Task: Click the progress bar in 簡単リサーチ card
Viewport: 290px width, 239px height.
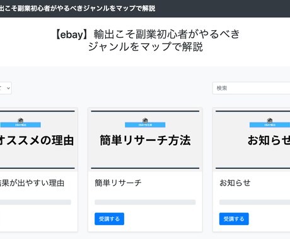Action: [x=145, y=202]
